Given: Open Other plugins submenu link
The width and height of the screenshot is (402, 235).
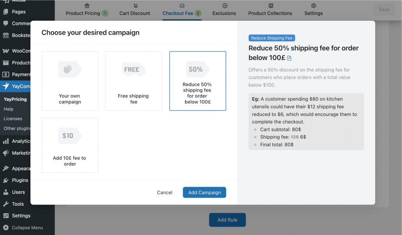Looking at the screenshot, I should pos(17,128).
